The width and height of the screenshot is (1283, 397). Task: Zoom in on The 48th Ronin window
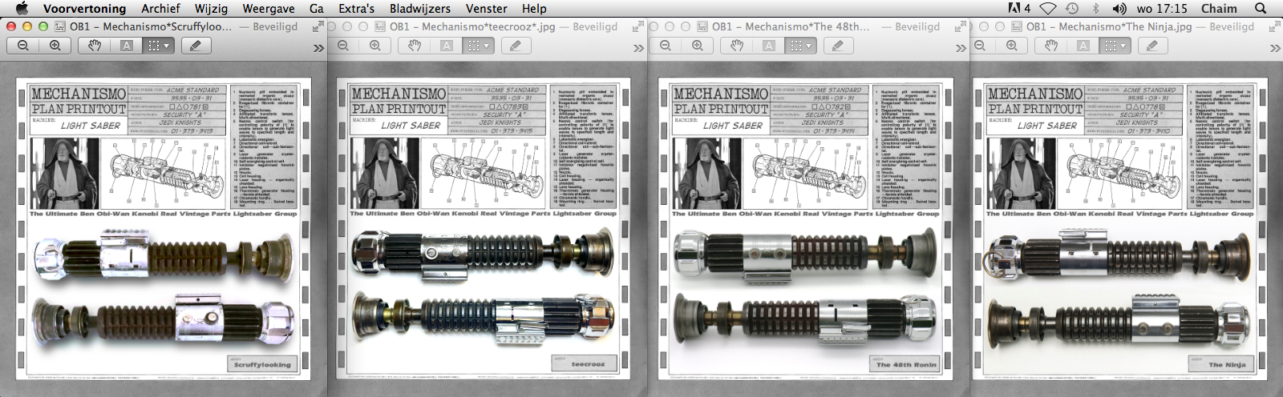(x=698, y=46)
